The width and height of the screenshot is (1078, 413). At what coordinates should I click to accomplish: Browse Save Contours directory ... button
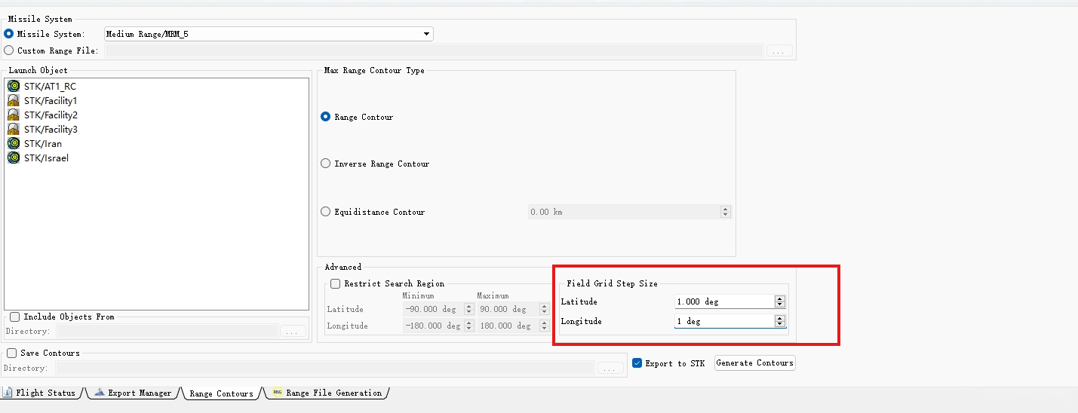pos(610,369)
